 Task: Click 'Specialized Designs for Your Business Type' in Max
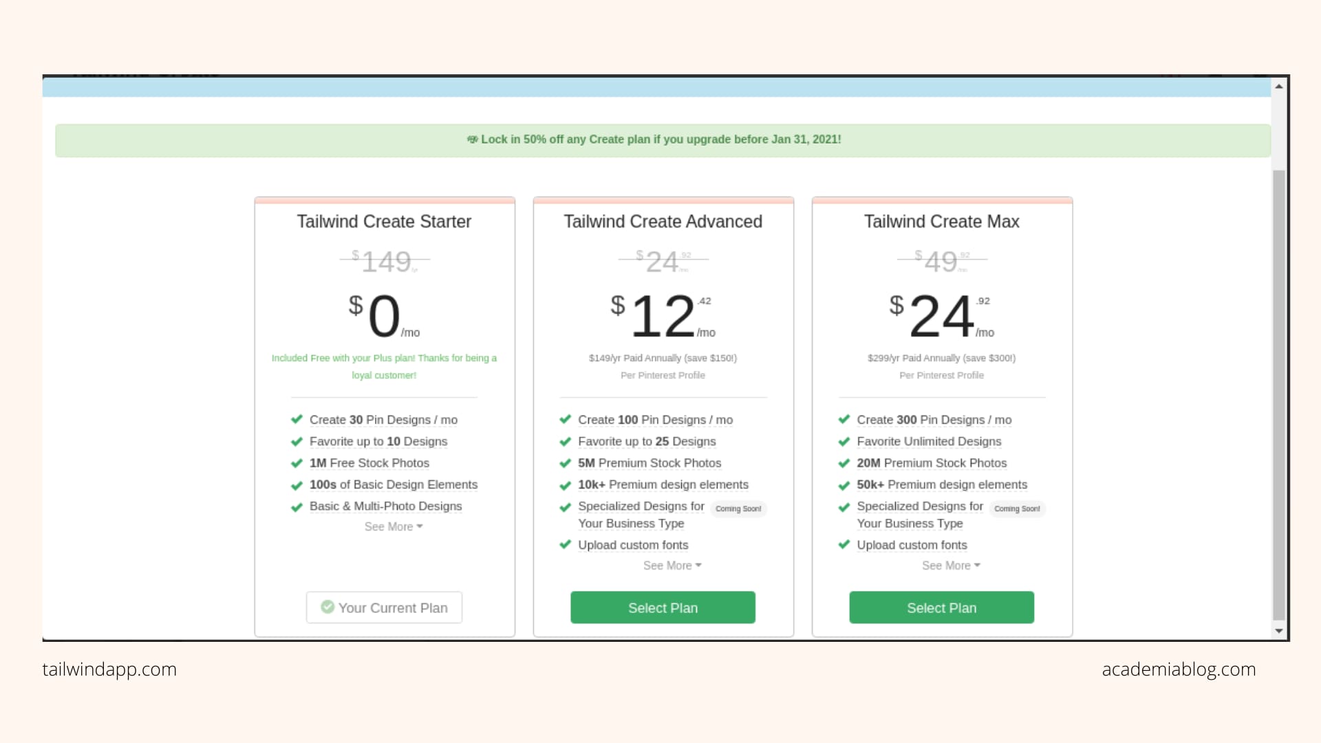[x=920, y=515]
